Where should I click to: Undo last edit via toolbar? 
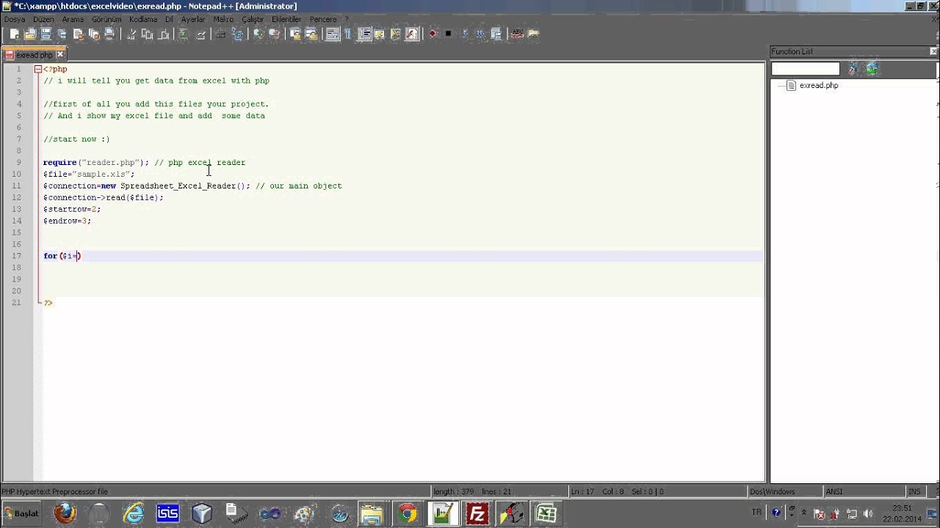(x=184, y=34)
